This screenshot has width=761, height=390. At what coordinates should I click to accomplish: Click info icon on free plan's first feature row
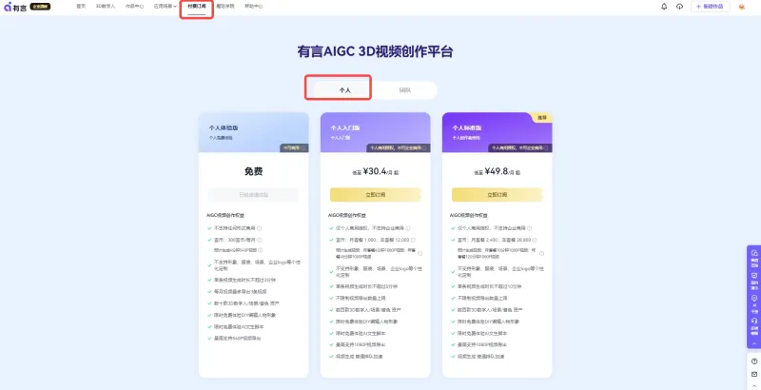click(259, 228)
